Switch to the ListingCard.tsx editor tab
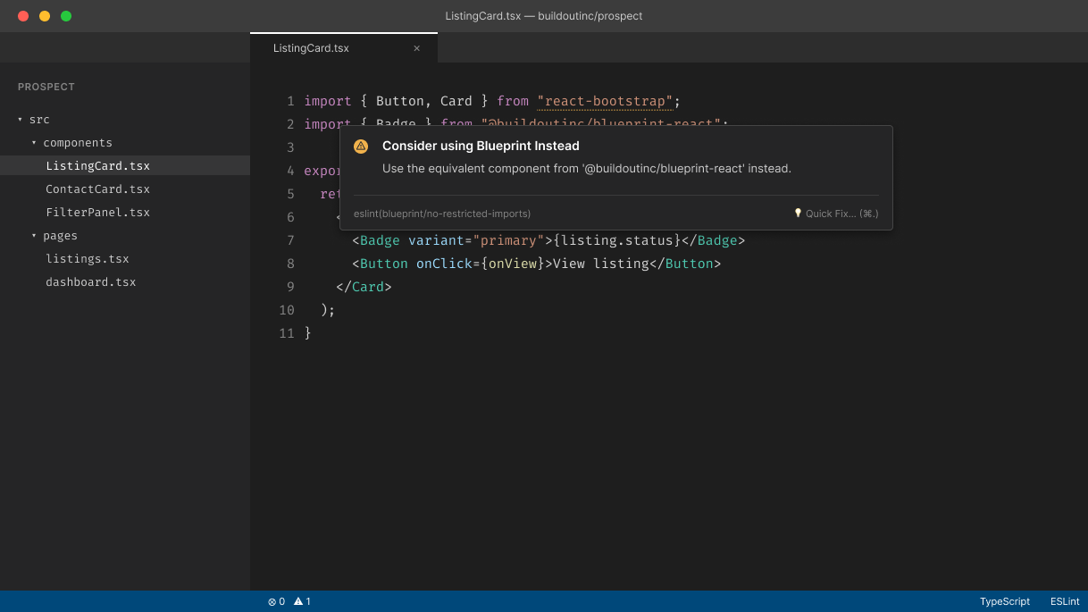Viewport: 1088px width, 612px height. (344, 48)
